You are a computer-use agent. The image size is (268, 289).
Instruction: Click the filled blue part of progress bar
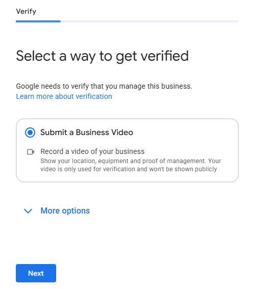[x=38, y=21]
